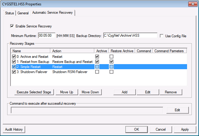The height and width of the screenshot is (136, 199).
Task: Open Audit History
Action: point(14,129)
